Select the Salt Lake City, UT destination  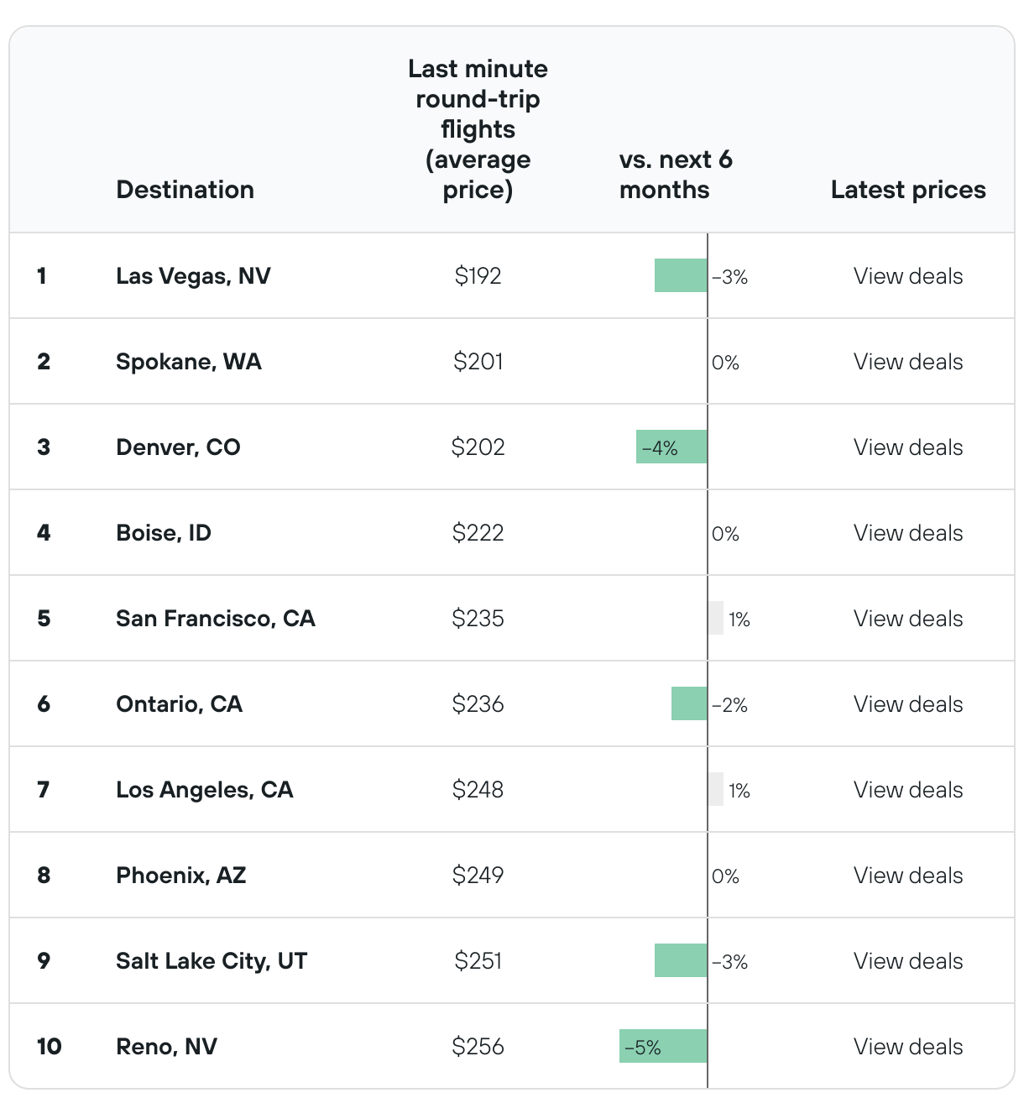[212, 961]
